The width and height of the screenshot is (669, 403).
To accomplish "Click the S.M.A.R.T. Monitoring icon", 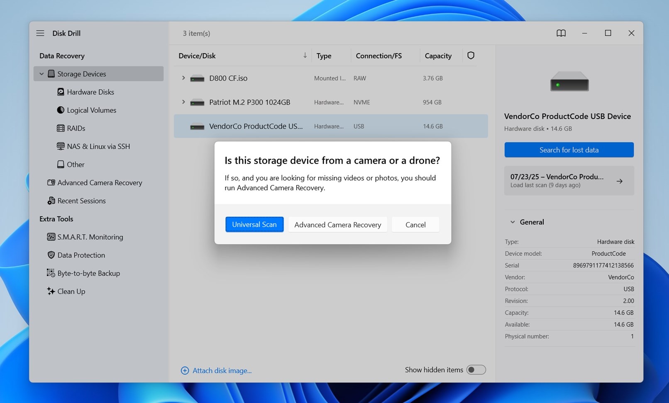I will 51,237.
